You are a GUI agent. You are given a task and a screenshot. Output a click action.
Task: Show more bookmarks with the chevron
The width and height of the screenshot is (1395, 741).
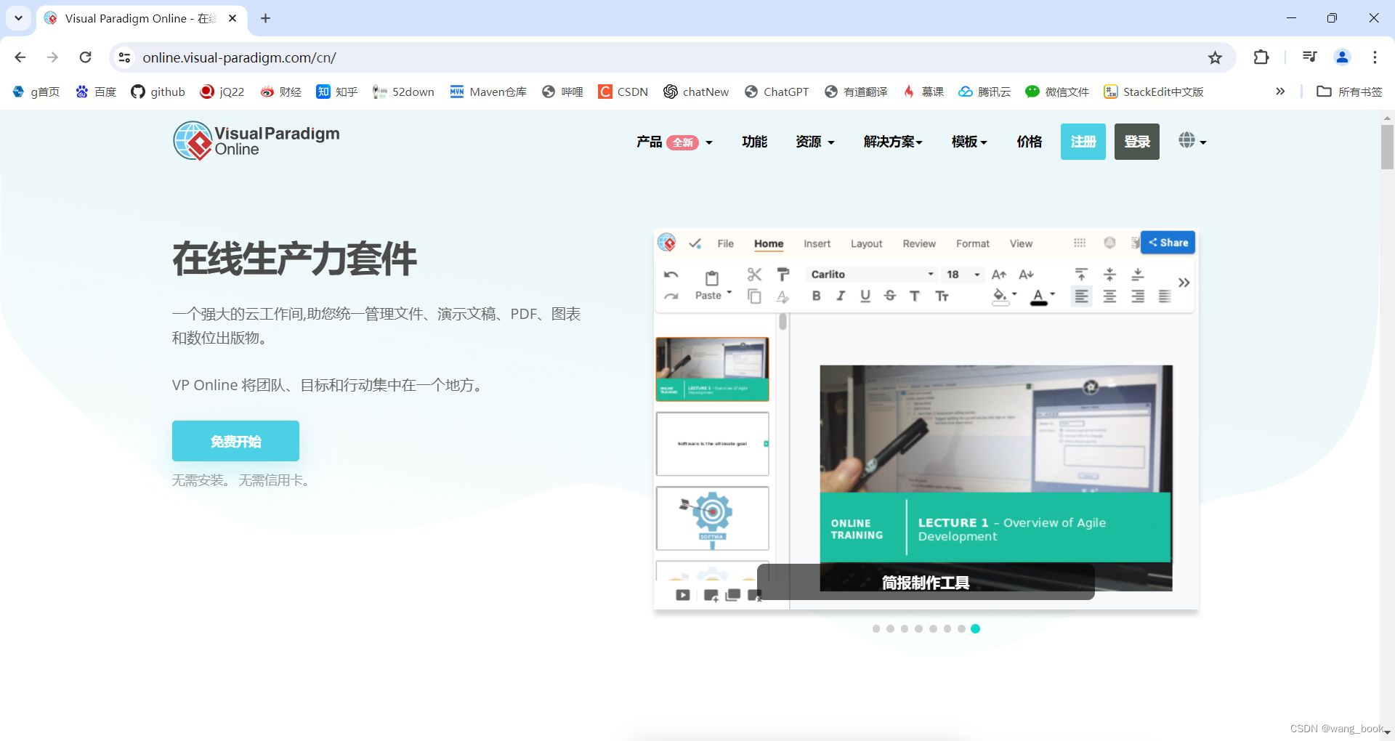1280,92
